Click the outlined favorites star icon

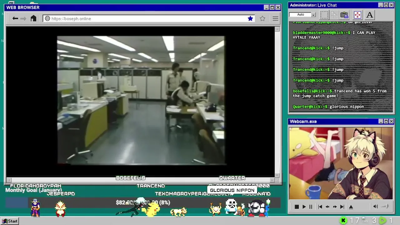pos(262,18)
